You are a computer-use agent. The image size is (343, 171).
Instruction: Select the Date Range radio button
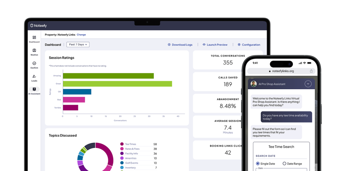pyautogui.click(x=284, y=164)
